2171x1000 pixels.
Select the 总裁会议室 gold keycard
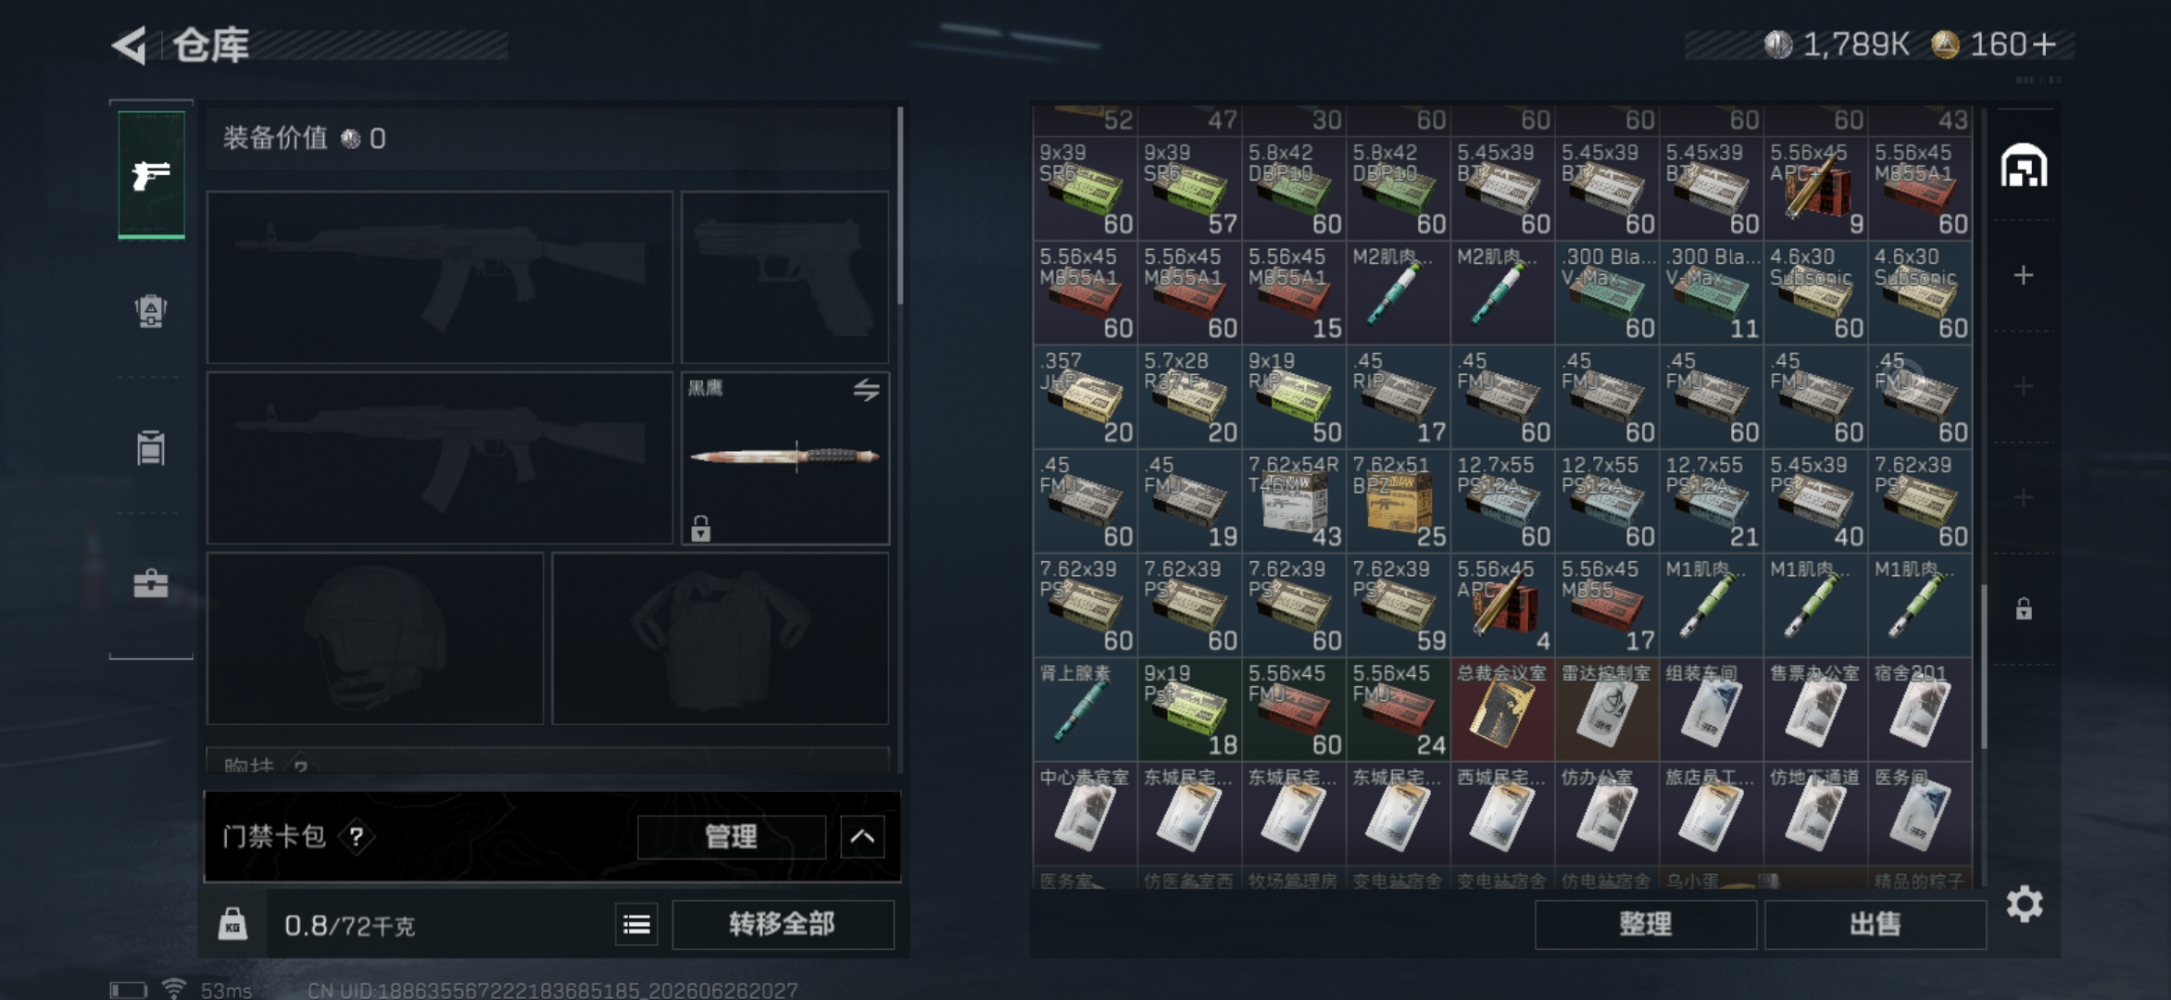tap(1502, 709)
